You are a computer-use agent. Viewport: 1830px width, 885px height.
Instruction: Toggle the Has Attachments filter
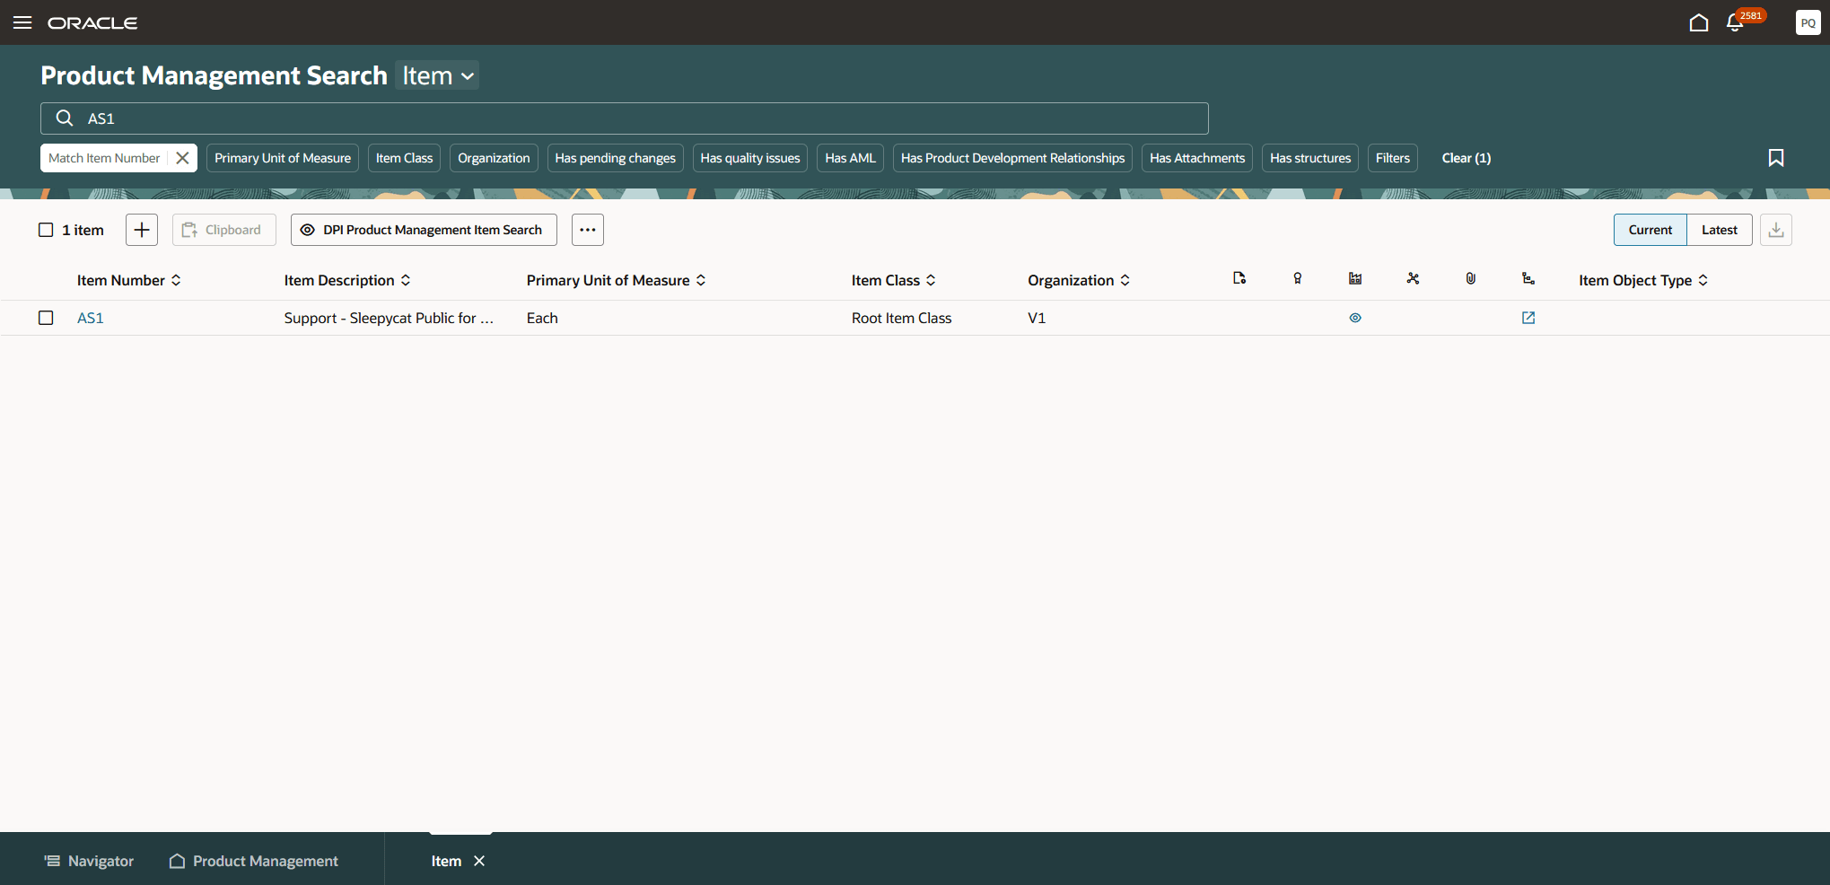point(1197,158)
